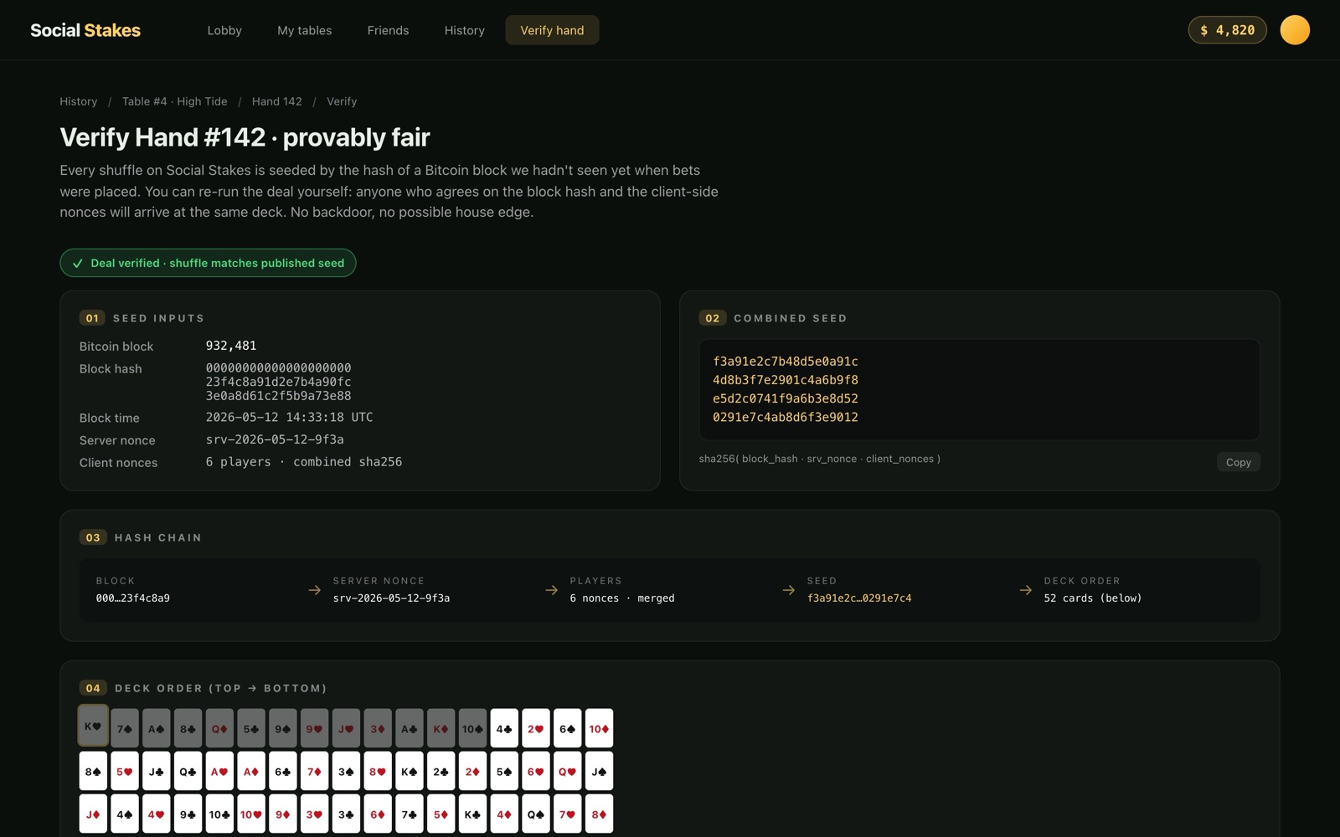1340x837 pixels.
Task: Click the 10 of hearts card
Action: (x=251, y=814)
